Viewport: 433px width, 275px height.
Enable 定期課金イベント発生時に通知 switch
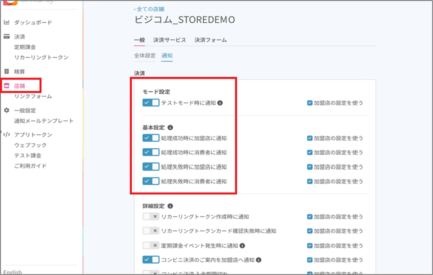coord(151,245)
